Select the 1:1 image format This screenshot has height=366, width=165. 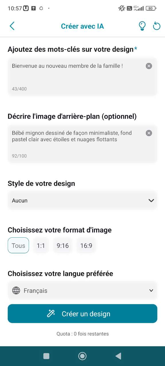pyautogui.click(x=41, y=245)
